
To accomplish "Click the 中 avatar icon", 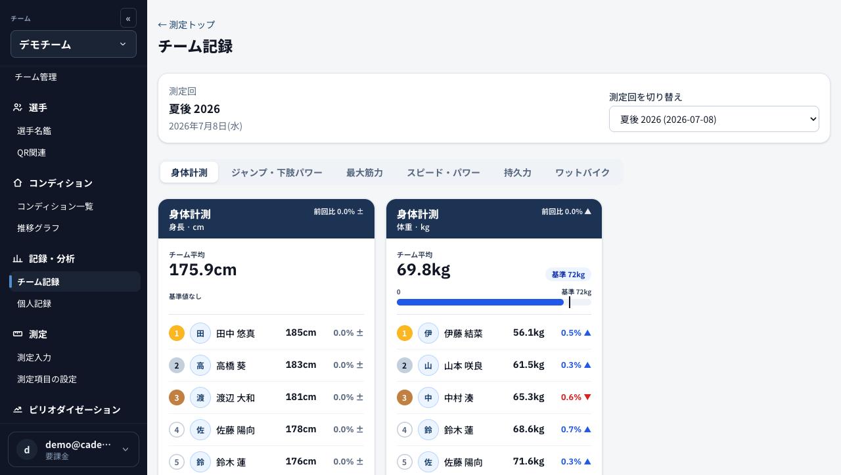I will click(x=428, y=397).
